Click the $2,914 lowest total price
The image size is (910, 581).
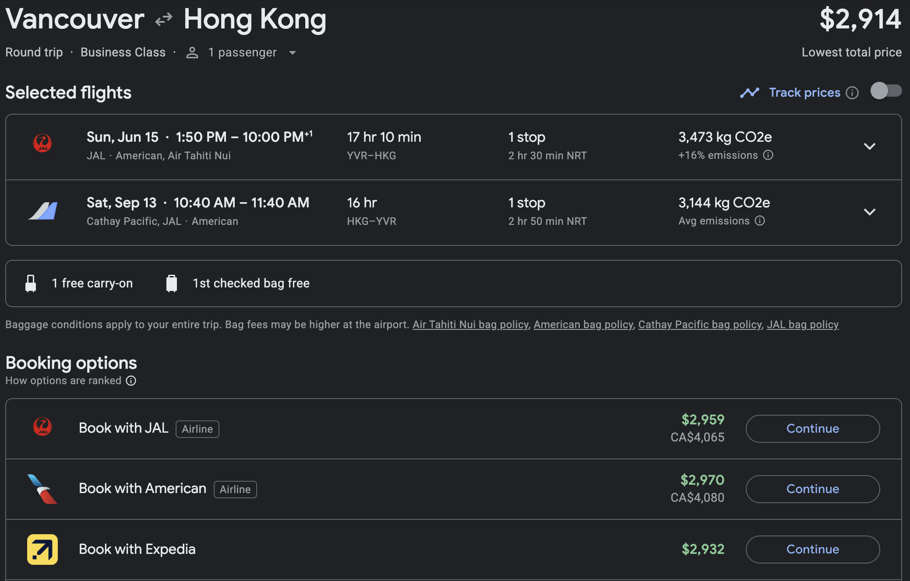(860, 19)
